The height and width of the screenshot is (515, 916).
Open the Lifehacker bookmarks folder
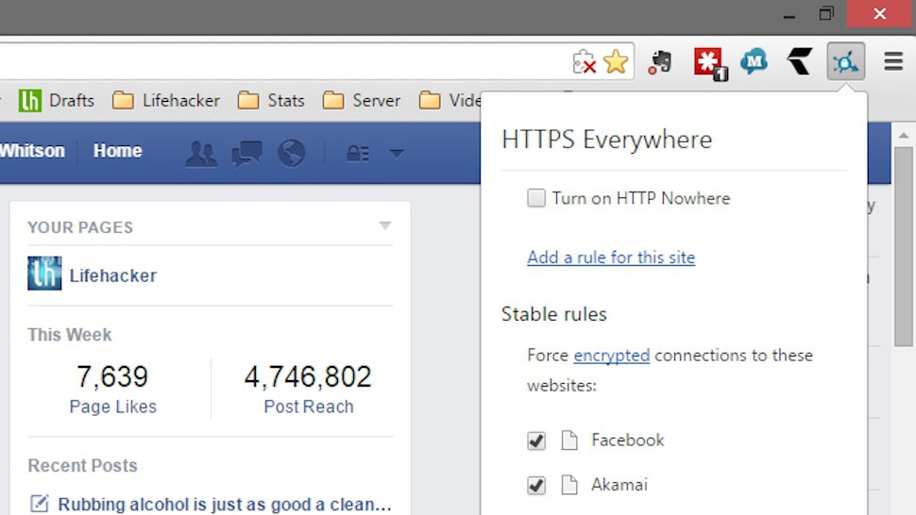[166, 100]
